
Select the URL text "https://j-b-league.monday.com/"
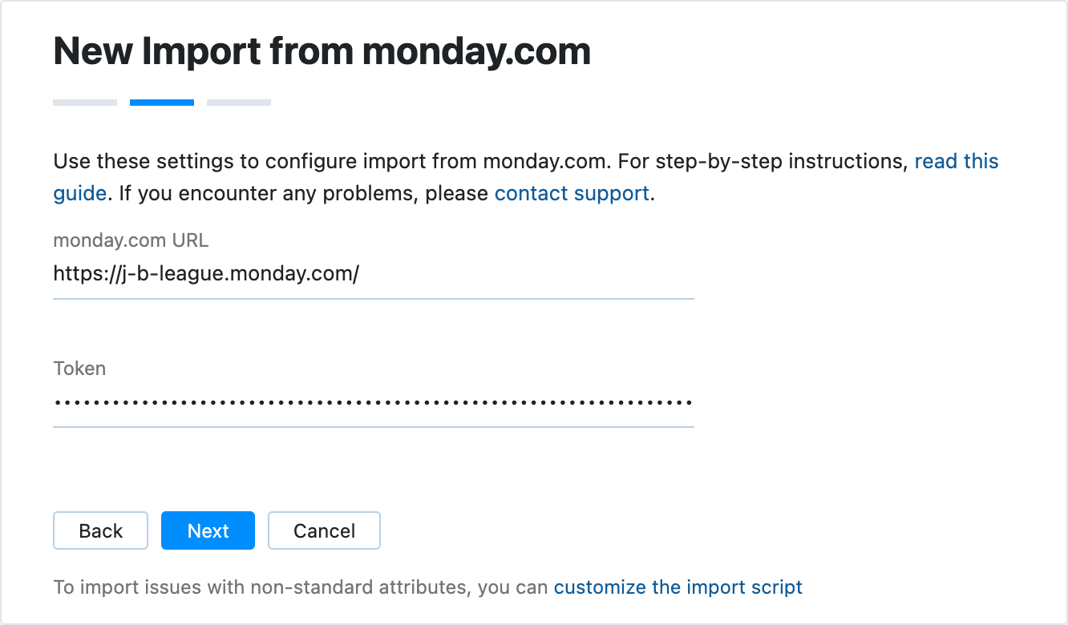[x=205, y=275]
